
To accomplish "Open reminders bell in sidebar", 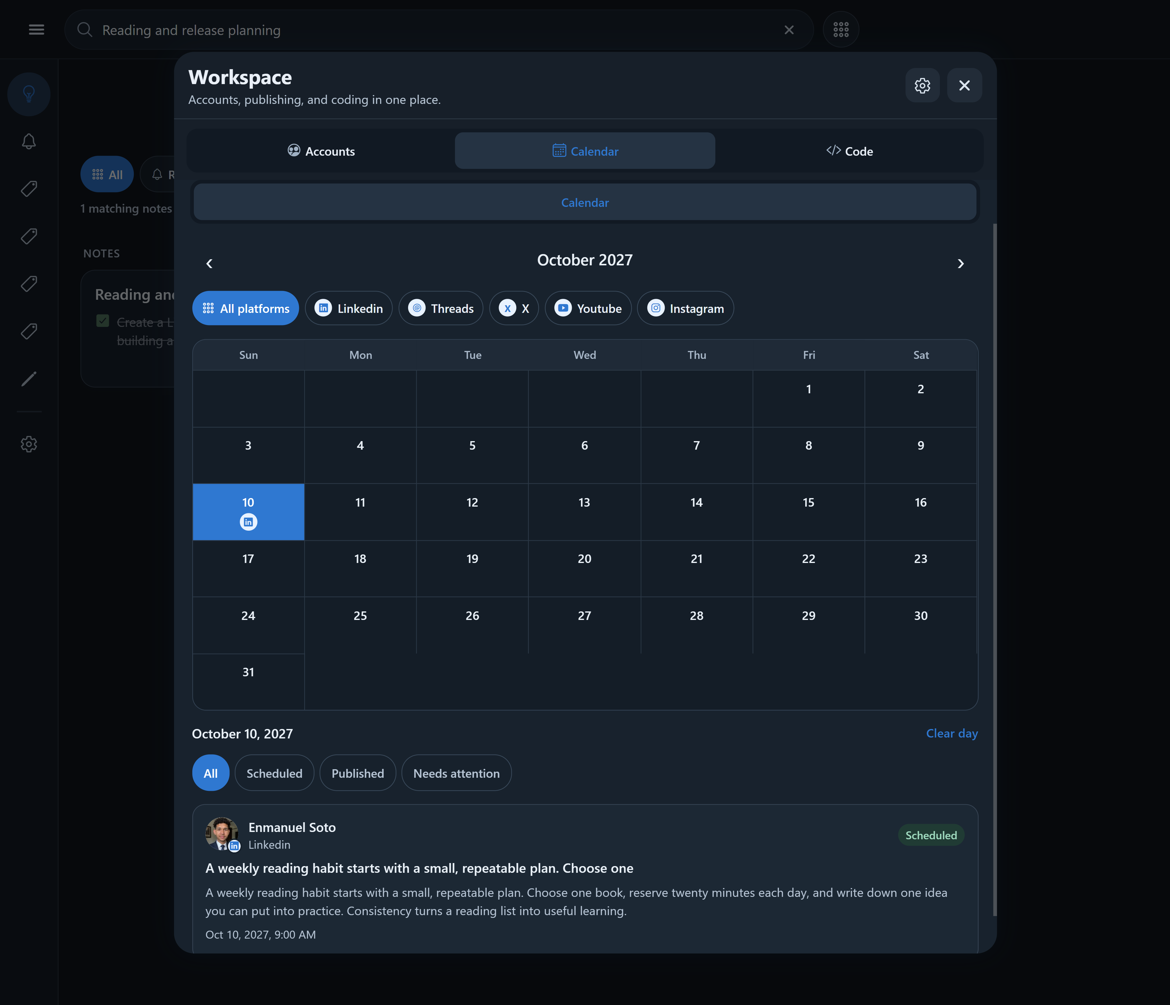I will coord(29,141).
